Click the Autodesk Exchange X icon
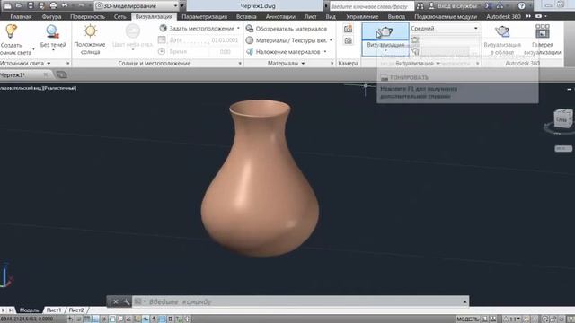The width and height of the screenshot is (575, 323). (x=487, y=6)
